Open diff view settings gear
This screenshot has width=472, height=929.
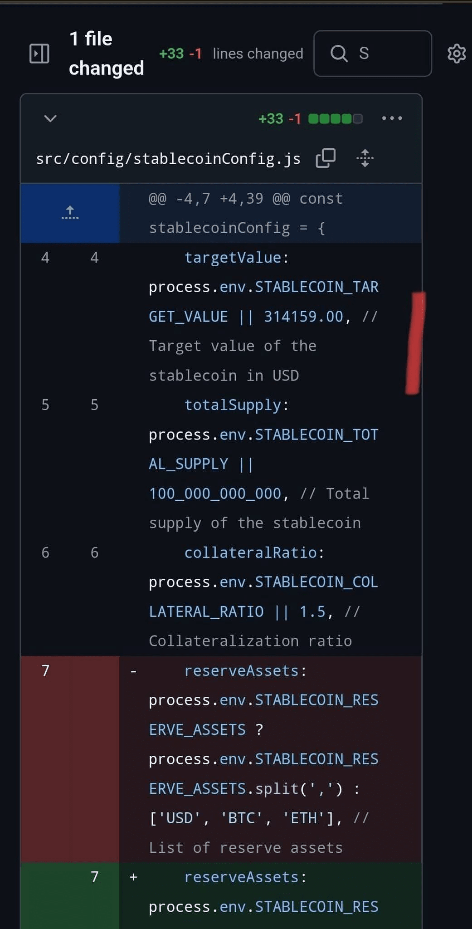pyautogui.click(x=456, y=54)
